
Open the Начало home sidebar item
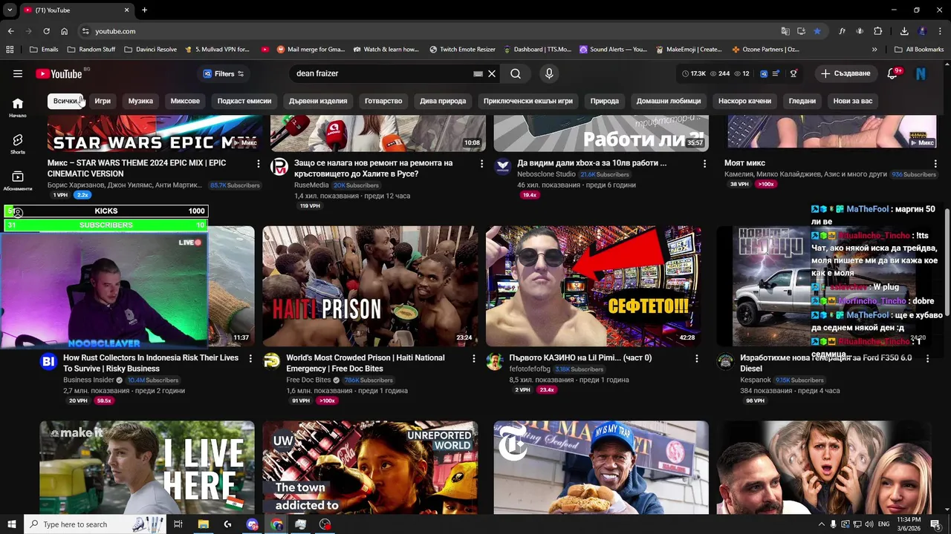[x=18, y=108]
